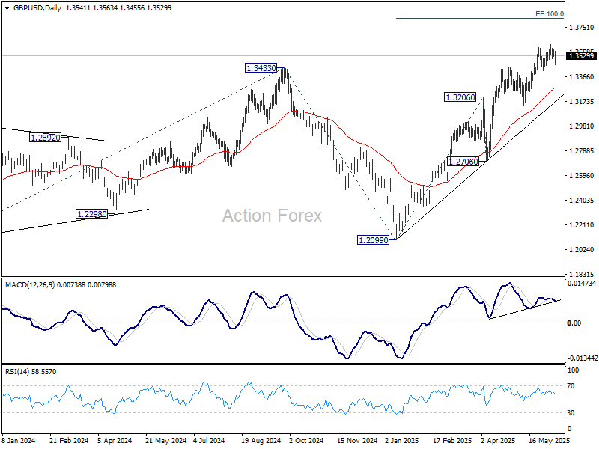599x449 pixels.
Task: Select the 2 Apr 2025 date label
Action: (498, 440)
